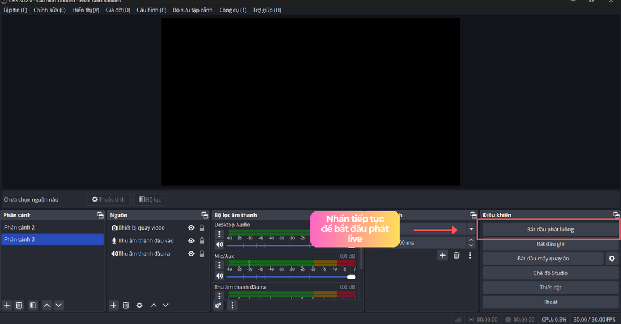Add a new scene in Phân cảnh panel
The width and height of the screenshot is (621, 324).
[7, 305]
